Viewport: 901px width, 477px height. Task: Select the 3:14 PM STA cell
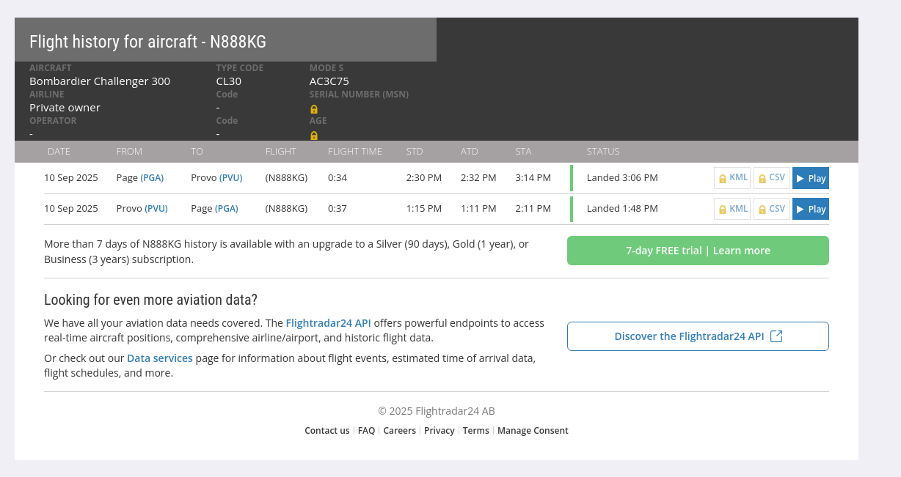click(533, 177)
